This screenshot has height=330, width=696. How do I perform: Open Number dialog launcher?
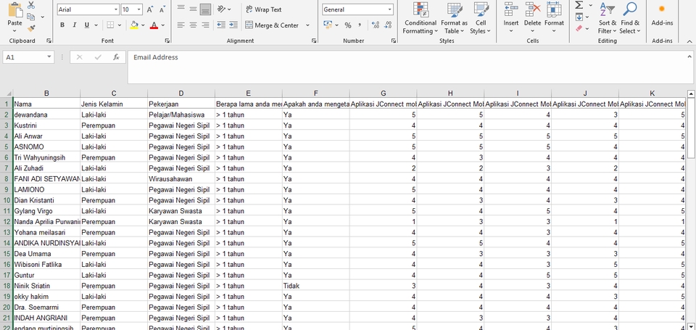click(x=394, y=41)
